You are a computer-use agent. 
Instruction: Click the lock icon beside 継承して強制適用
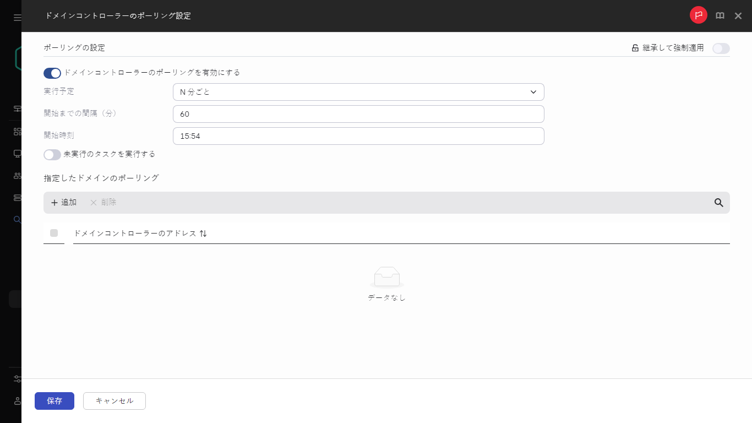(635, 48)
